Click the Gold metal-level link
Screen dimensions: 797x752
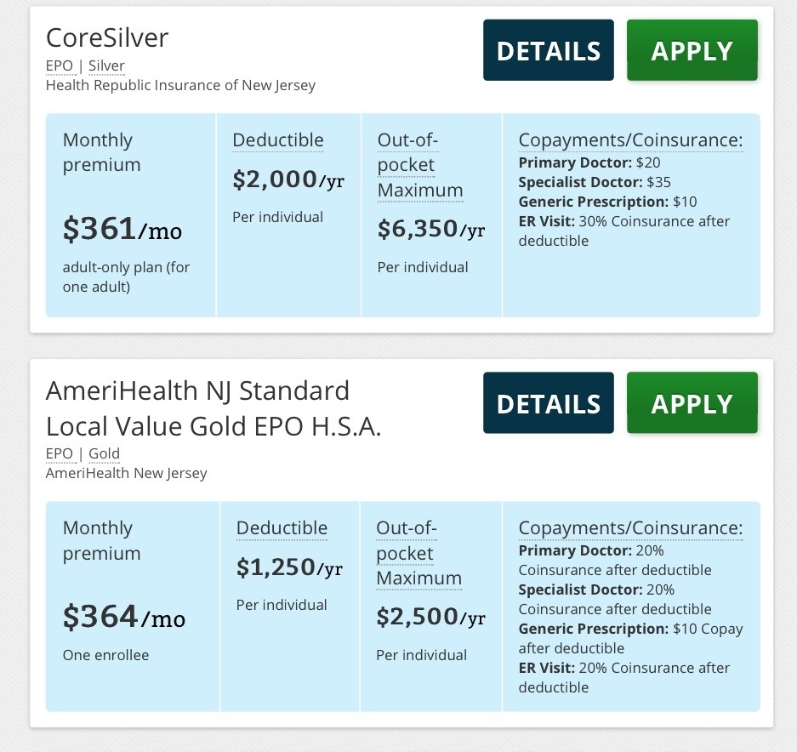click(104, 453)
